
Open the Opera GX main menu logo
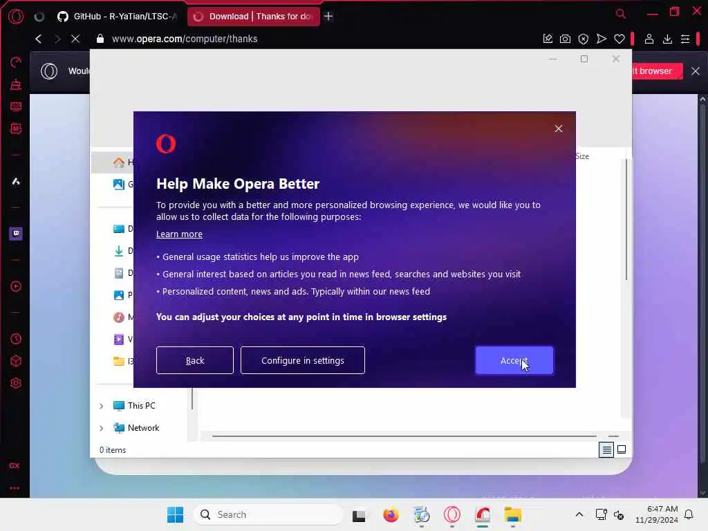point(17,17)
